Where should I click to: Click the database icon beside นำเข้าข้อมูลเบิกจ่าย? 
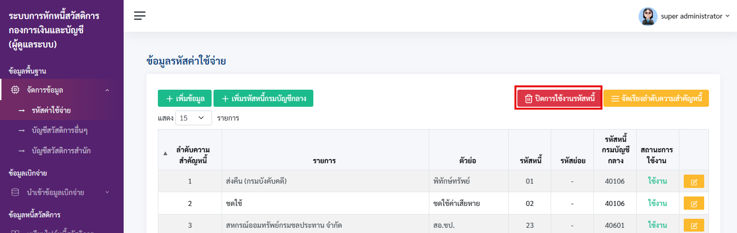click(15, 192)
